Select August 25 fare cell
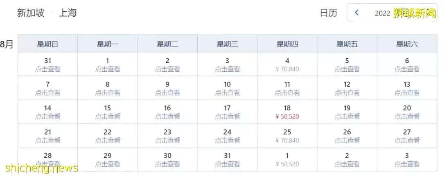 pyautogui.click(x=287, y=136)
